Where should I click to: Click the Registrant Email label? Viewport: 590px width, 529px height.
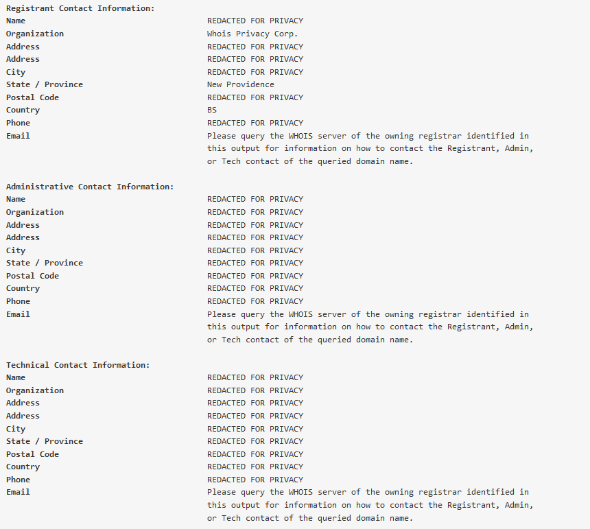[x=18, y=136]
